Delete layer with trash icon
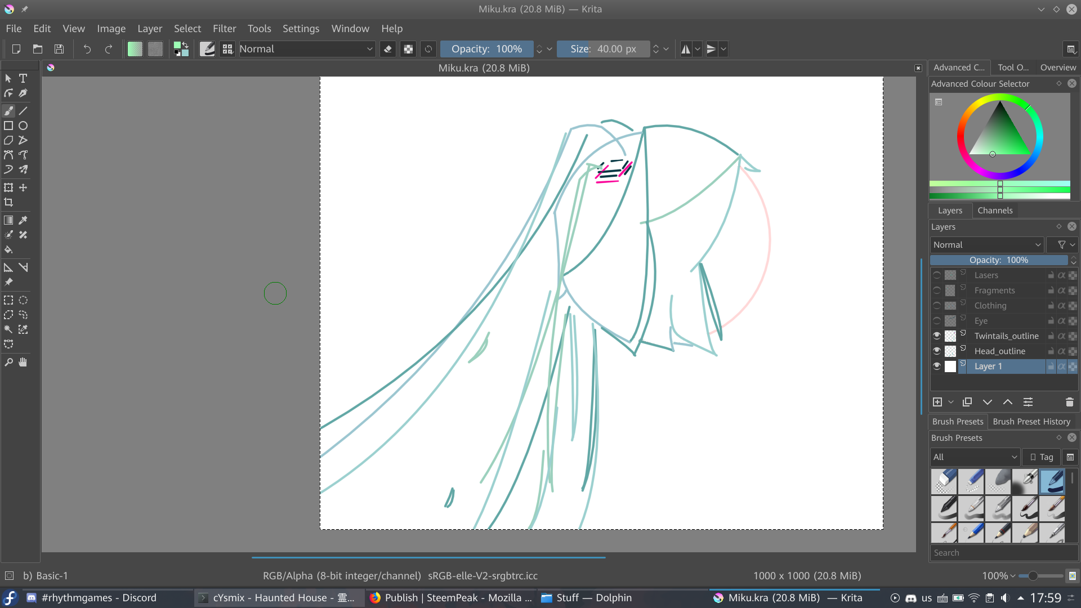The width and height of the screenshot is (1081, 608). click(x=1069, y=402)
